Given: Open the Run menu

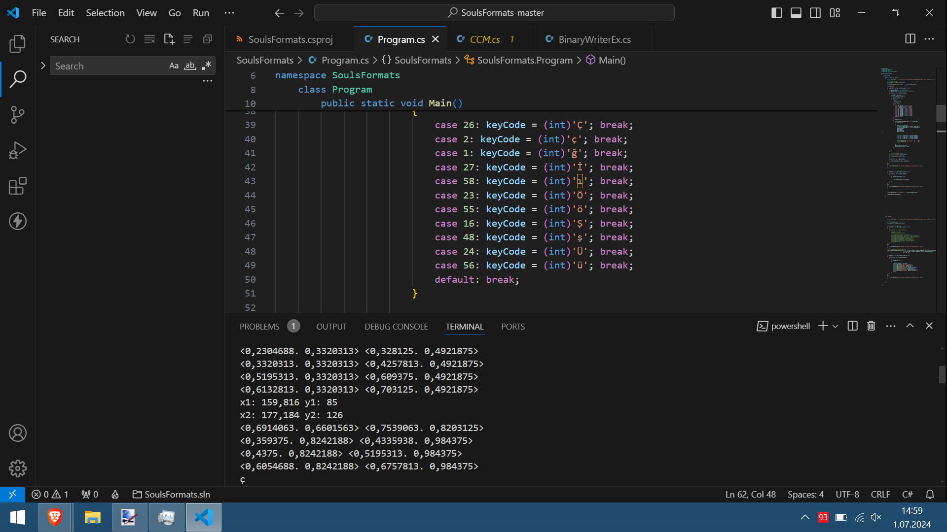Looking at the screenshot, I should (201, 13).
